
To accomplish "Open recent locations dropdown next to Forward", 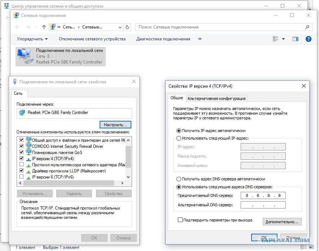I will (36, 27).
